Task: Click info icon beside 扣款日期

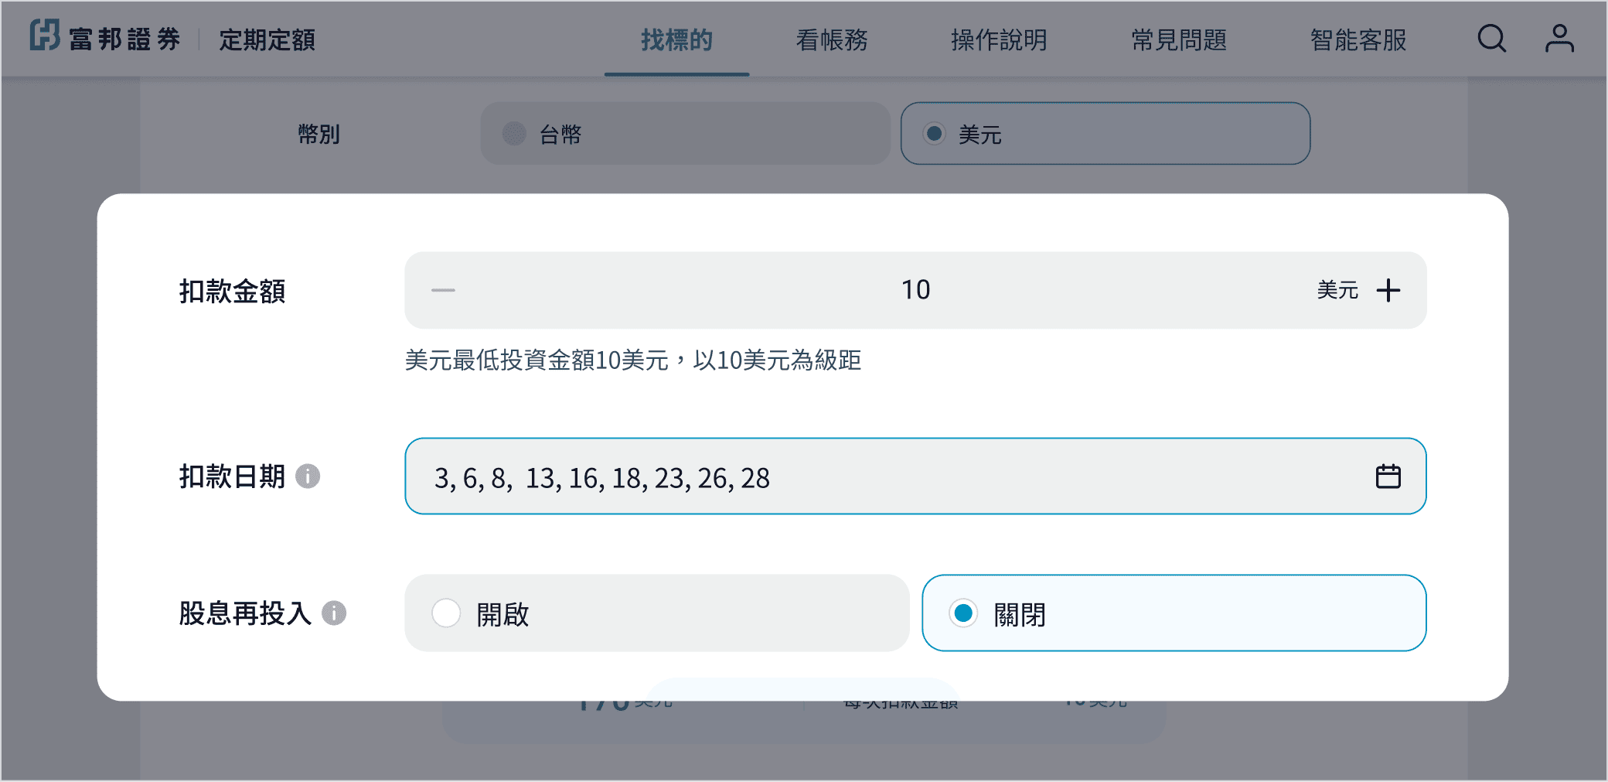Action: click(x=308, y=476)
